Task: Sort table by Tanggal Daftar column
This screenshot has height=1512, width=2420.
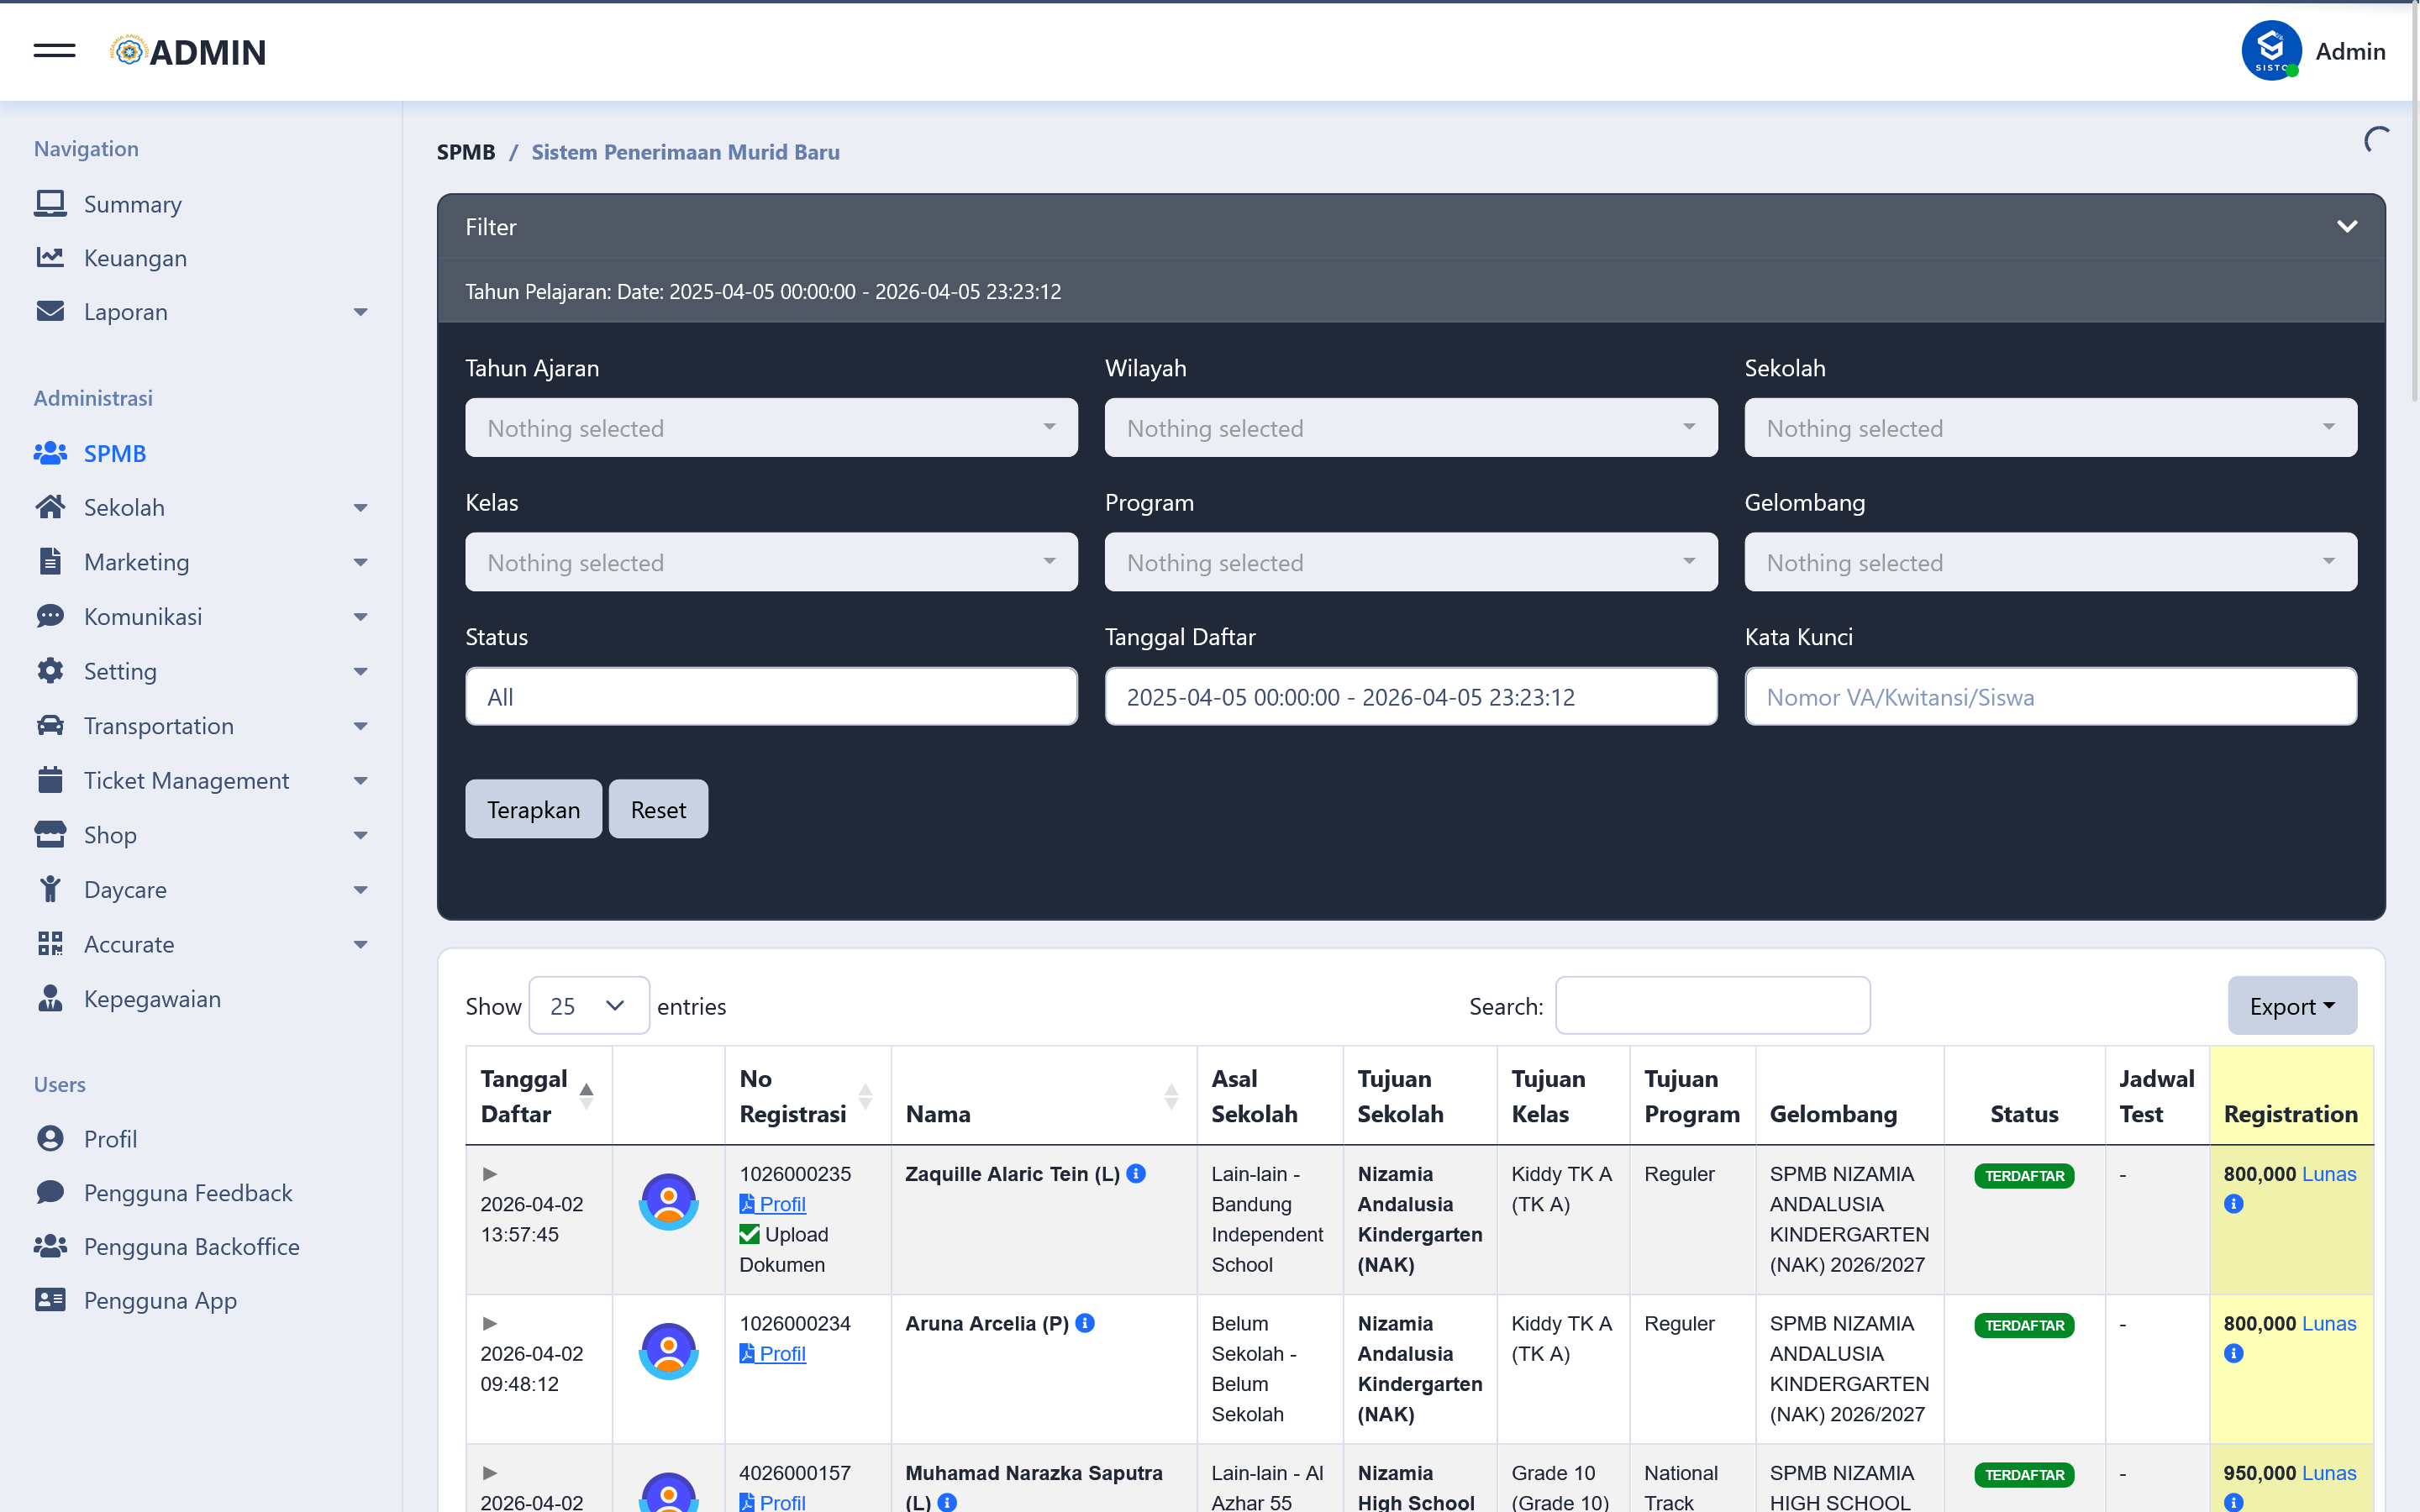Action: pyautogui.click(x=539, y=1096)
